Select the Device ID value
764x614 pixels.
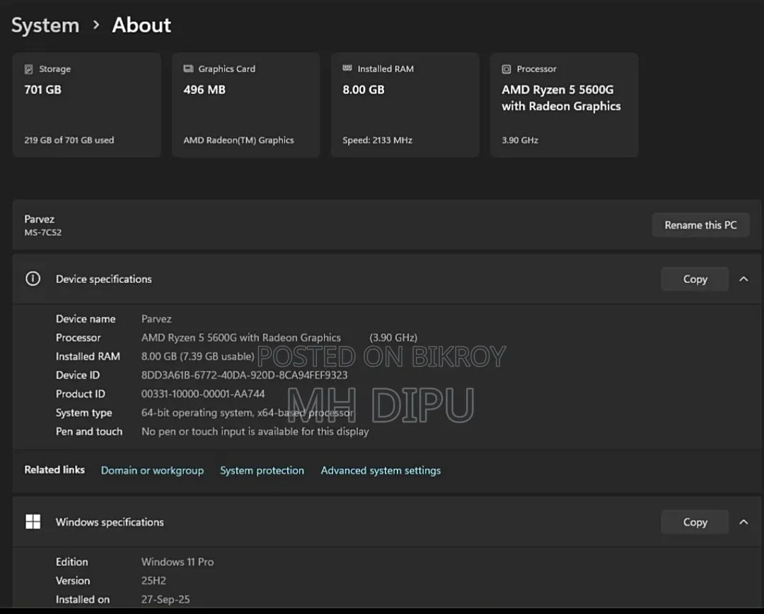point(245,375)
